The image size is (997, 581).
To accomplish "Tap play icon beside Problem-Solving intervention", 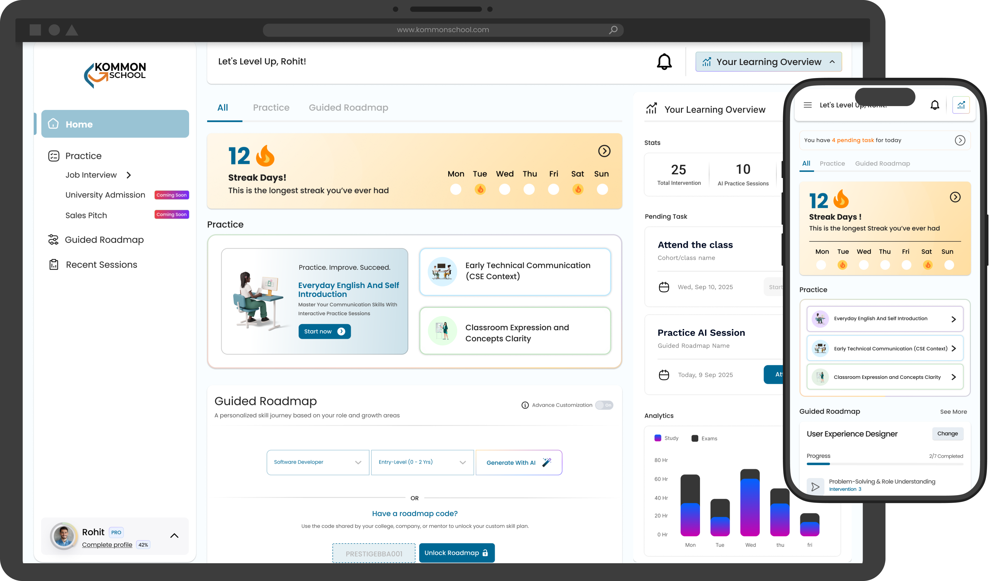I will pos(815,487).
